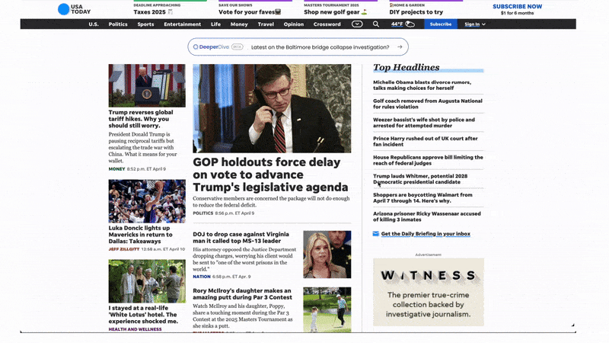
Task: Click the USA TODAY logo
Action: click(x=74, y=9)
